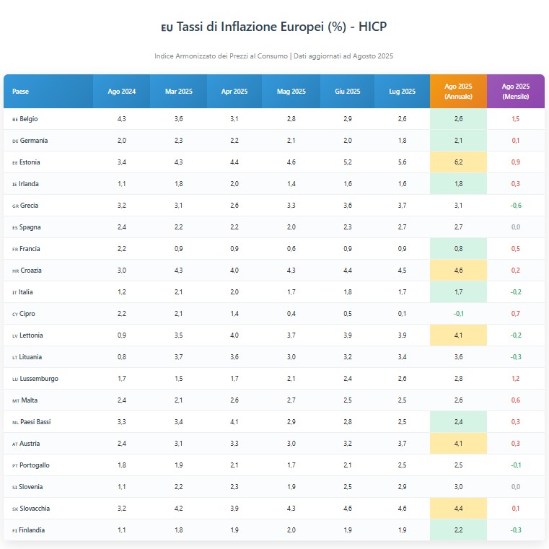This screenshot has width=549, height=549.
Task: Select the purple Ago 2025 (Mensile) header
Action: pyautogui.click(x=515, y=92)
